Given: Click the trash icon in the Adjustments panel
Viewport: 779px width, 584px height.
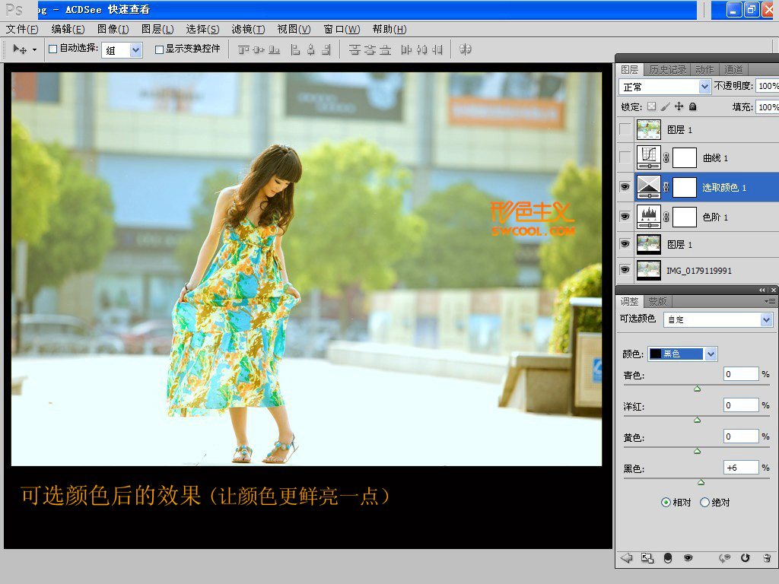Looking at the screenshot, I should [x=766, y=557].
